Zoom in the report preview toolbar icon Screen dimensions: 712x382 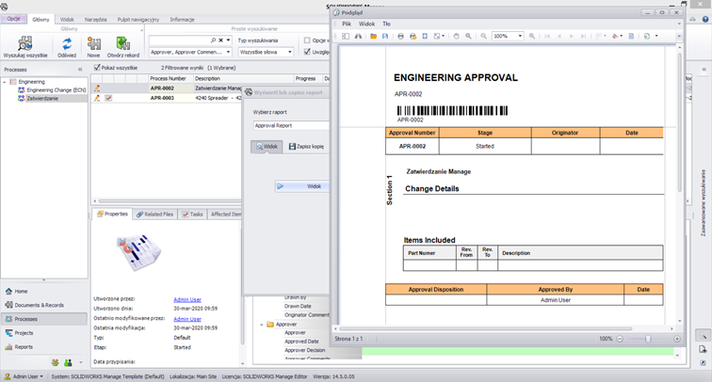[532, 36]
